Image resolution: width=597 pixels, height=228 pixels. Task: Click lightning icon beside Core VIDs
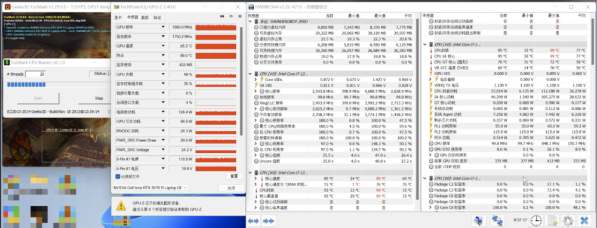point(261,79)
